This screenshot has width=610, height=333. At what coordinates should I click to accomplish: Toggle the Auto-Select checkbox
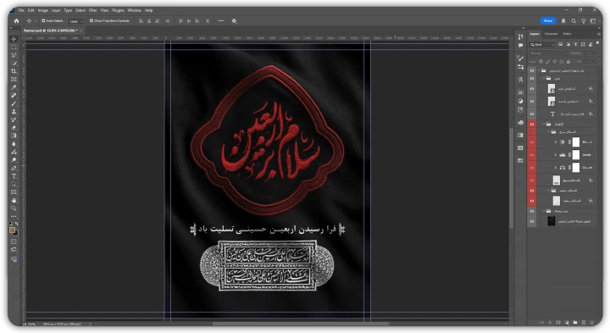(43, 21)
